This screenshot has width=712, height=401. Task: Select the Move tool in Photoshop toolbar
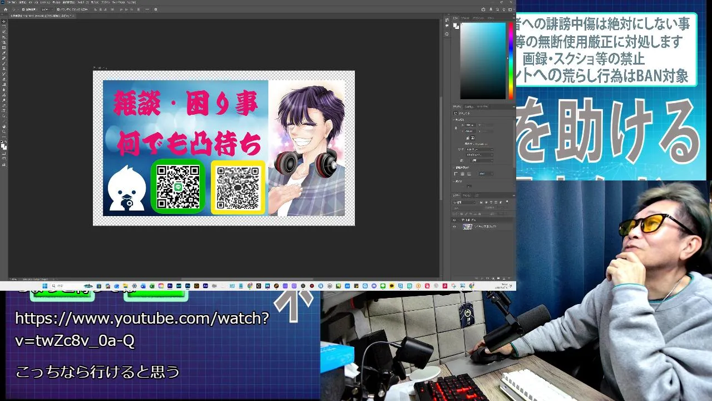click(x=4, y=22)
